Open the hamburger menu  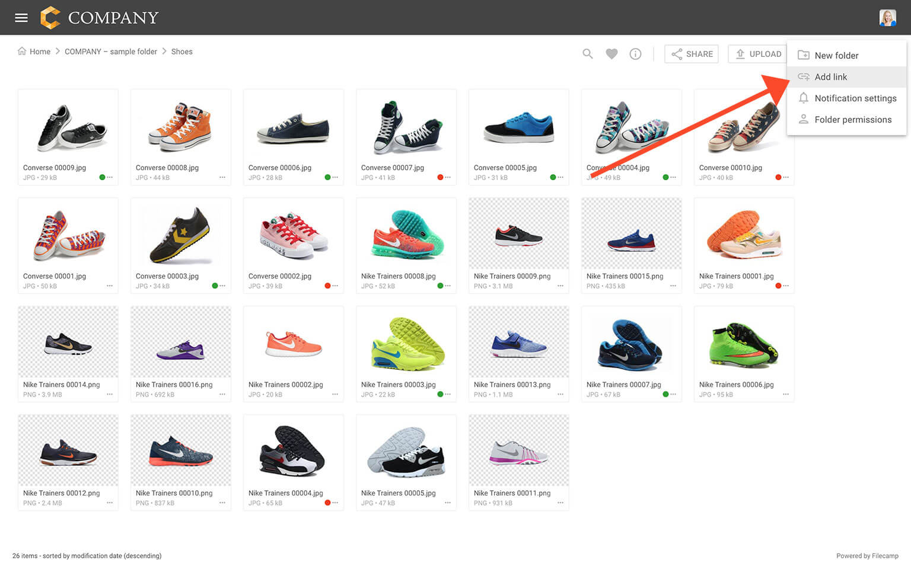click(21, 18)
